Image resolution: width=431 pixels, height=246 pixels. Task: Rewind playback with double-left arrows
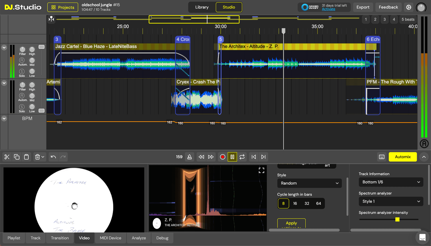pyautogui.click(x=201, y=157)
